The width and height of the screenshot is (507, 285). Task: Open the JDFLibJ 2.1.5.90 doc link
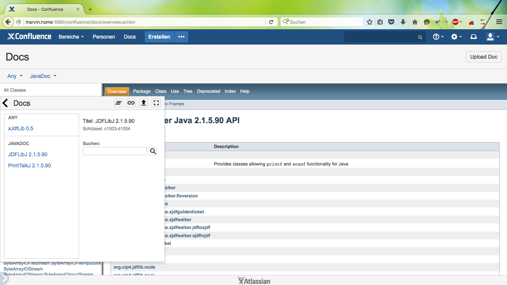28,154
